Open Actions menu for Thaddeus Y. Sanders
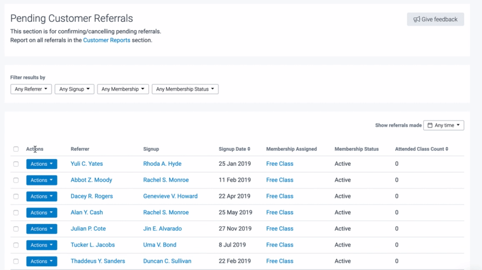This screenshot has width=482, height=270. (41, 261)
